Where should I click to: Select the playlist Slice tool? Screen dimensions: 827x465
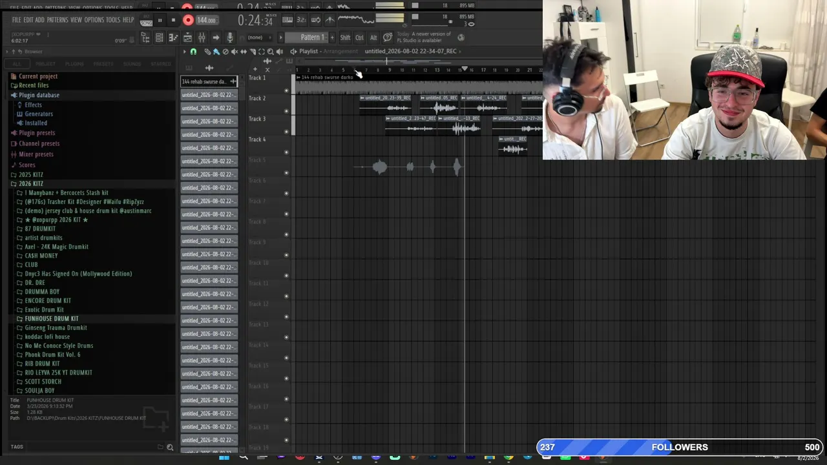coord(253,52)
